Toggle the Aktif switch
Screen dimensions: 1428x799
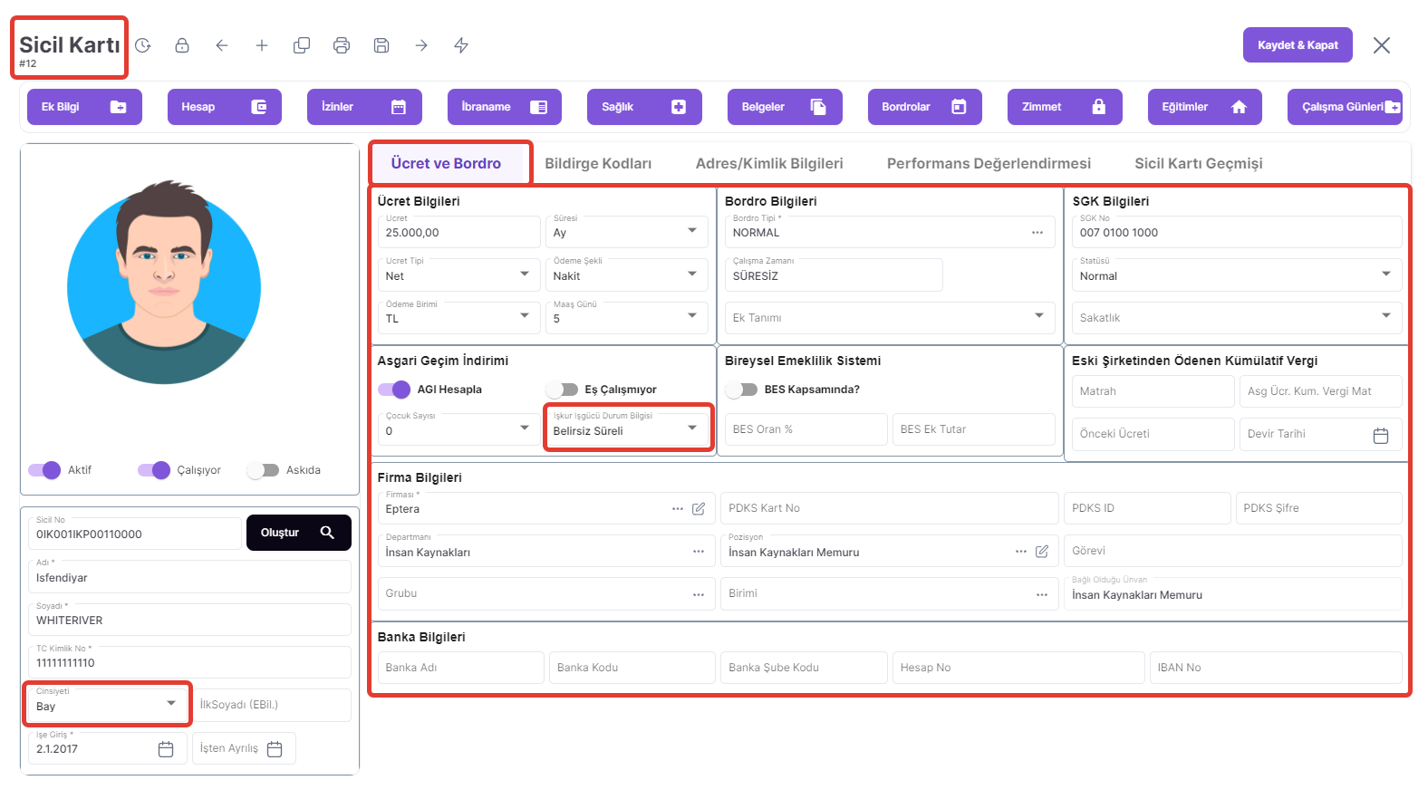coord(44,470)
